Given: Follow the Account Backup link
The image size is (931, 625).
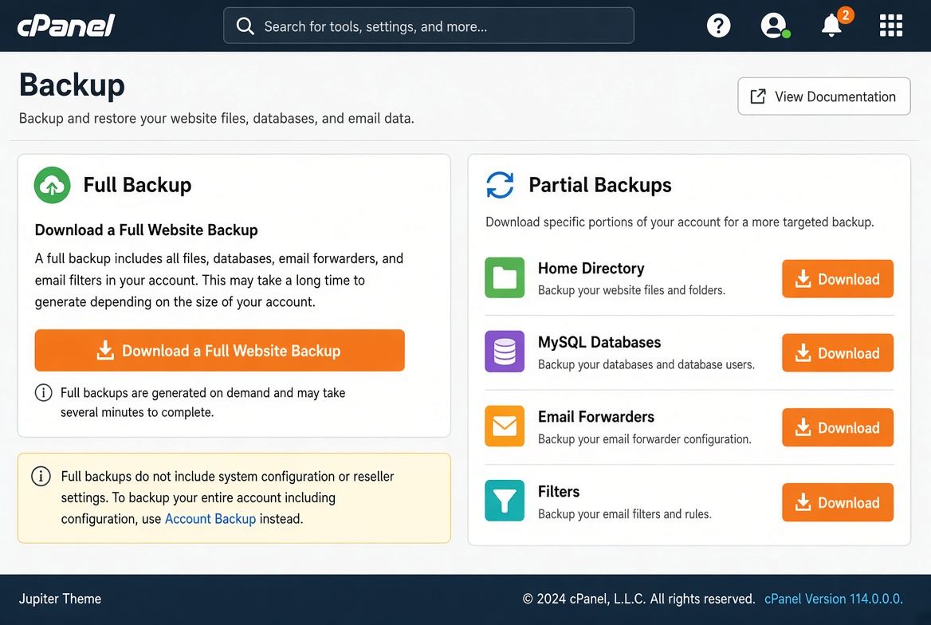Looking at the screenshot, I should click(210, 519).
